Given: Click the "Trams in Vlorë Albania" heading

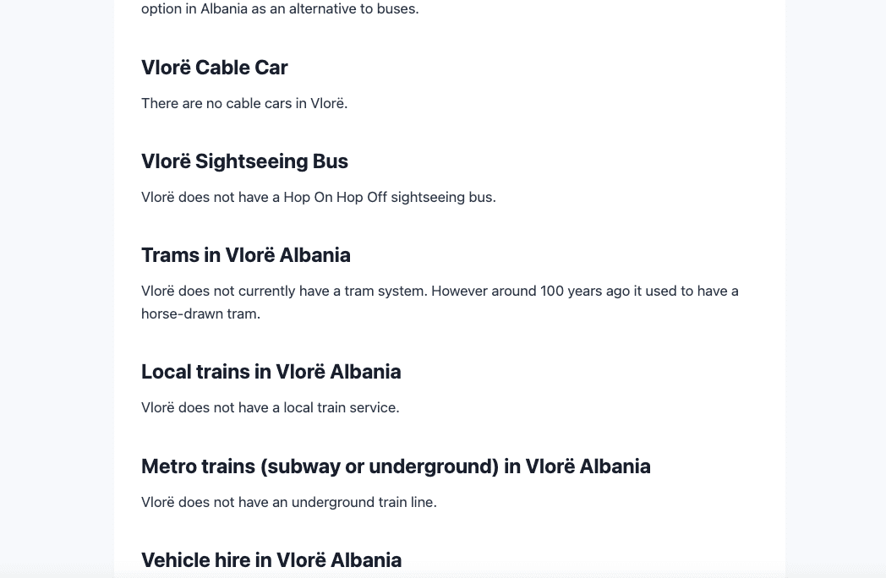Looking at the screenshot, I should (x=245, y=255).
